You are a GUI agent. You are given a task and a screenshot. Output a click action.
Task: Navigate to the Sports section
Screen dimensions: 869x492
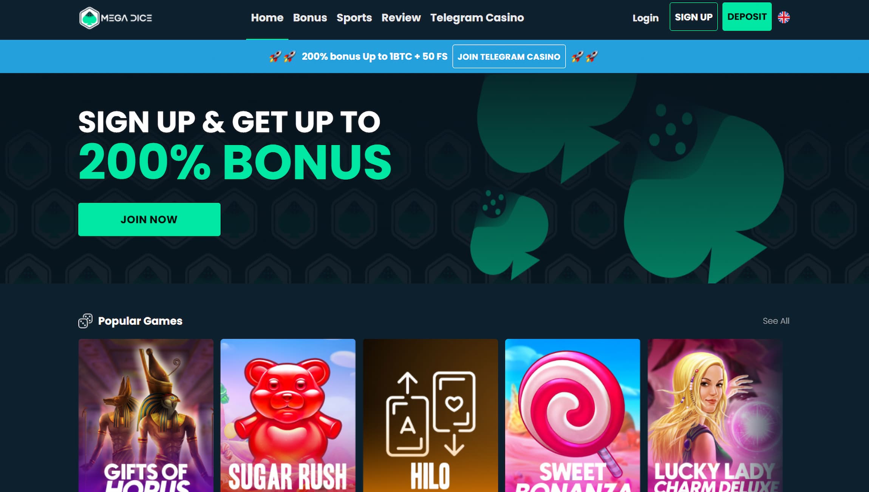[354, 18]
